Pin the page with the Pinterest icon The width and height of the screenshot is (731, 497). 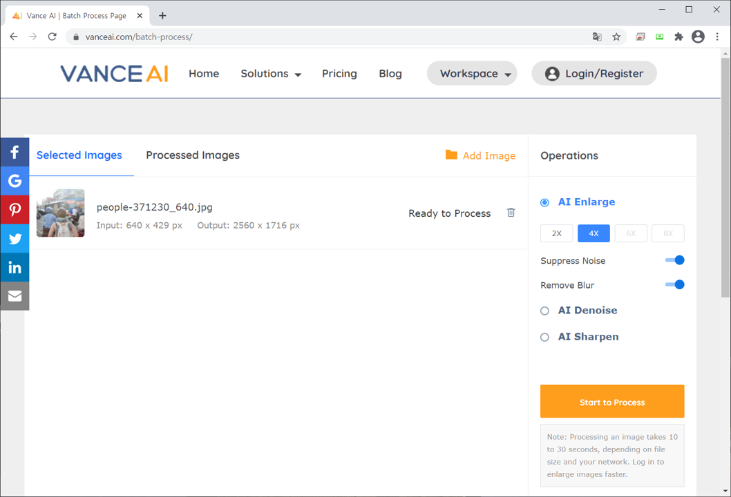(x=15, y=210)
